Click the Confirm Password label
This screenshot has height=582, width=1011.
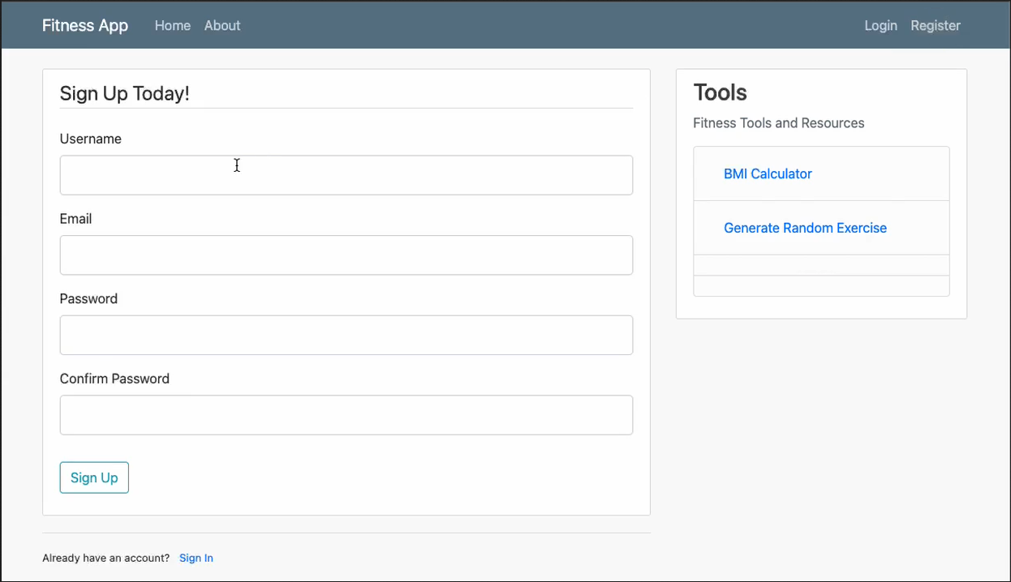pos(114,379)
